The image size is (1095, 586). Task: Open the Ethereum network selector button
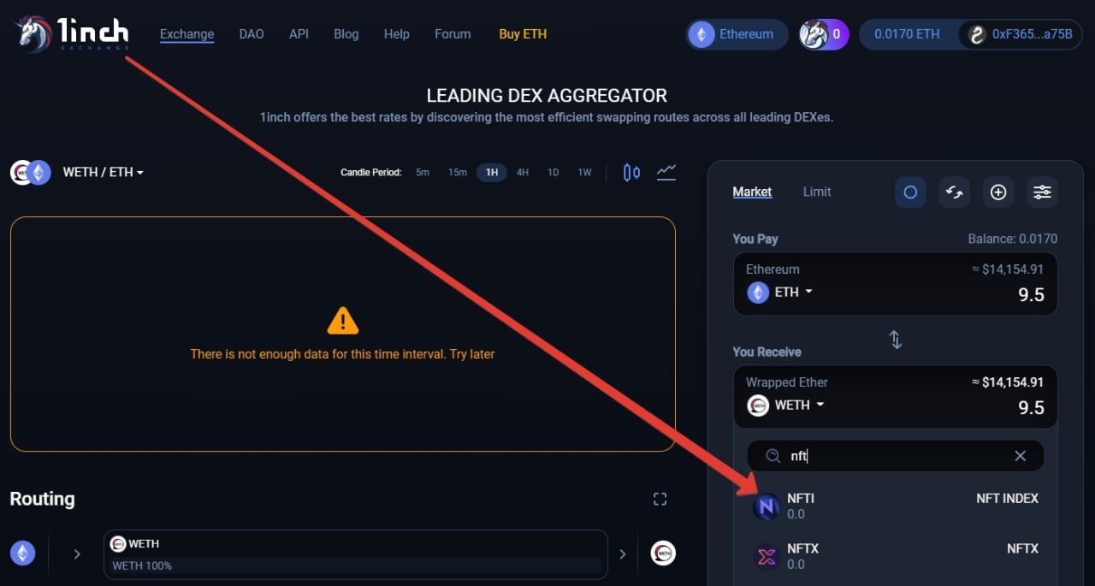(737, 34)
